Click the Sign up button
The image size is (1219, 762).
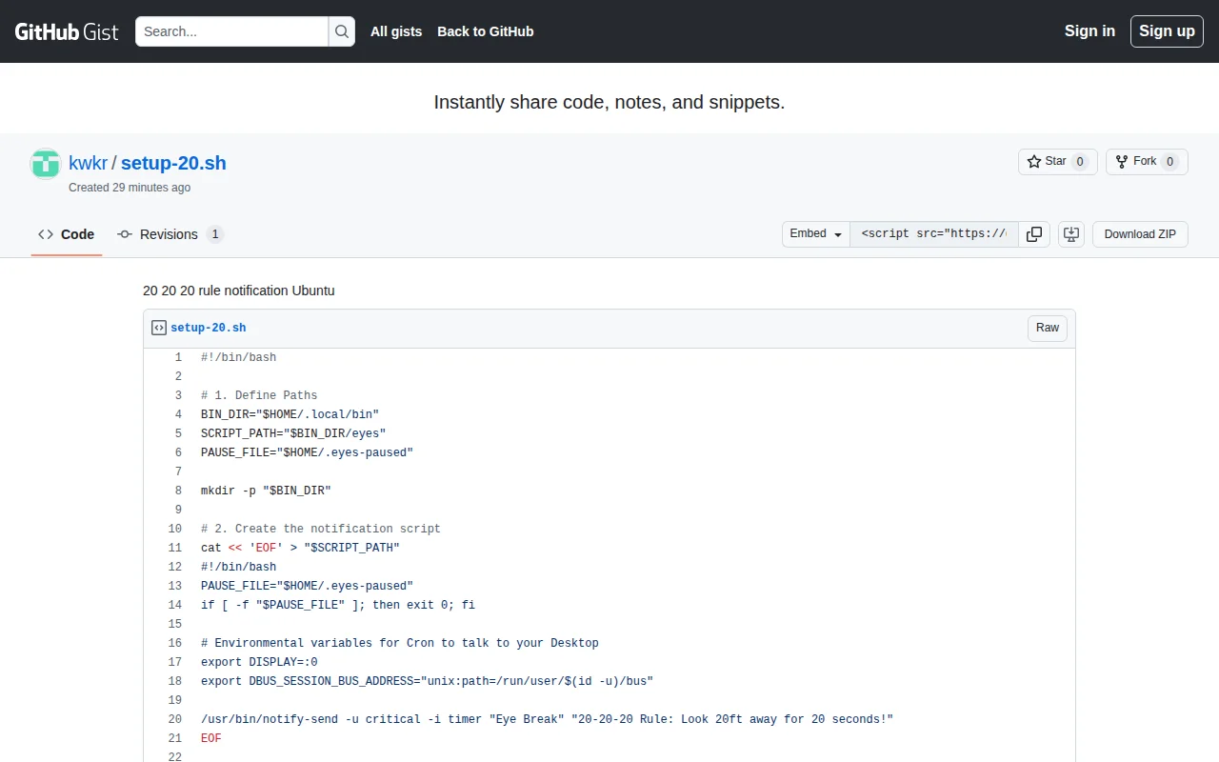(1167, 31)
